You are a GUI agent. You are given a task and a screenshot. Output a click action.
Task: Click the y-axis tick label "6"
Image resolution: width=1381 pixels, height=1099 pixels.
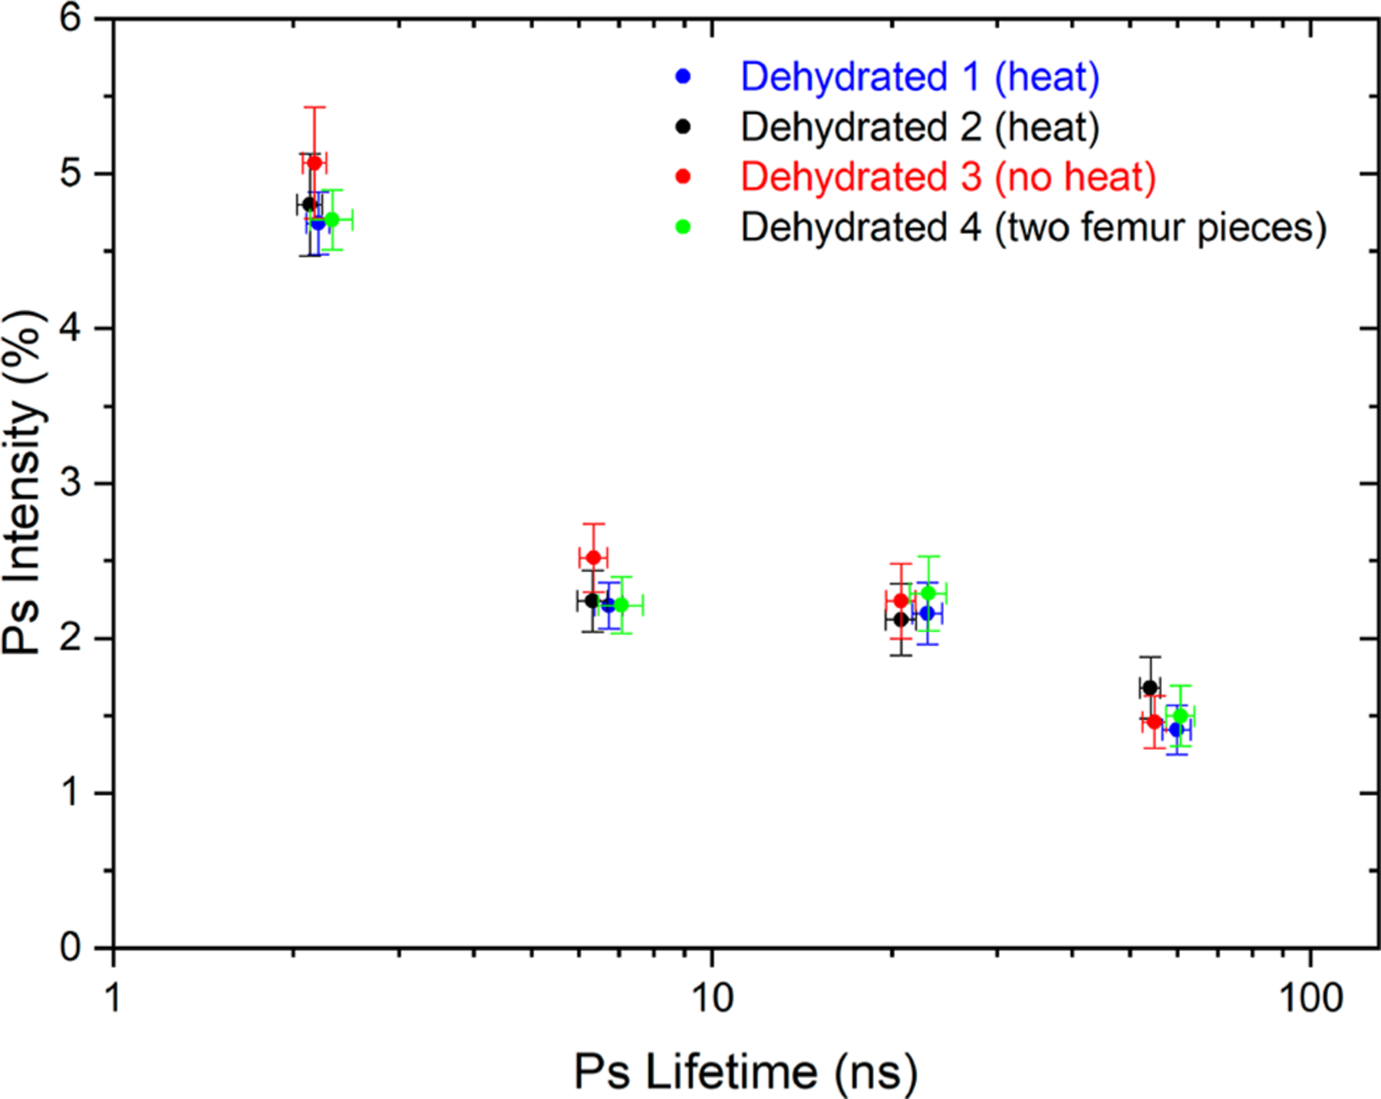coord(71,18)
